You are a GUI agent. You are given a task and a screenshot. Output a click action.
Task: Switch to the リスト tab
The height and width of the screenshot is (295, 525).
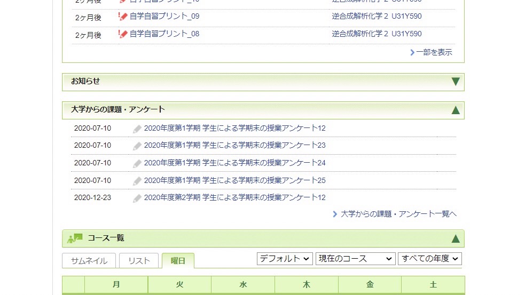[139, 261]
